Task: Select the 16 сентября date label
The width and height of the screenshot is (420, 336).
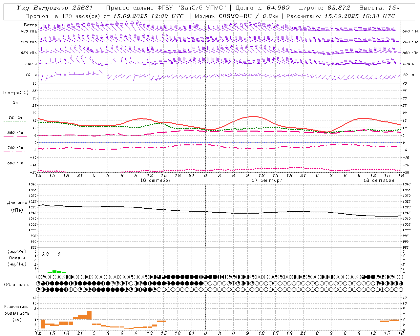Action: click(156, 180)
